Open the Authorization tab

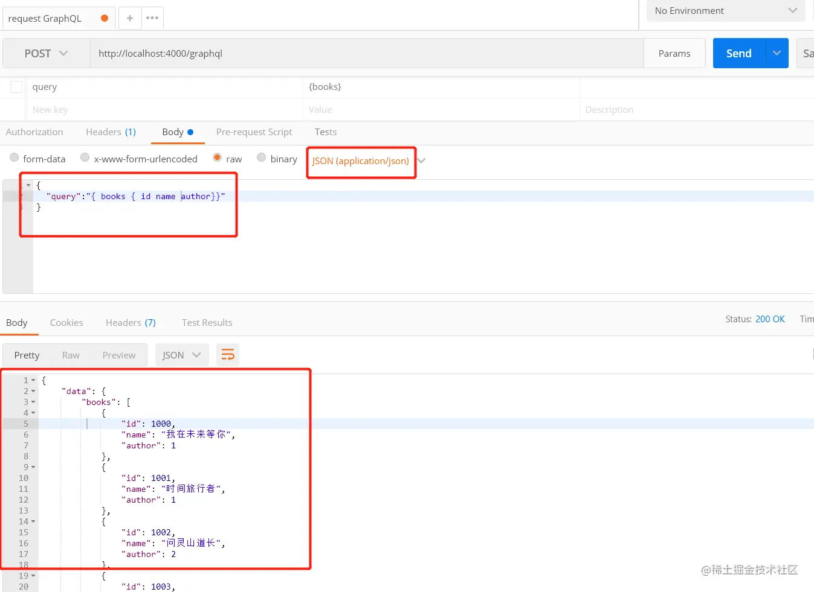point(34,132)
